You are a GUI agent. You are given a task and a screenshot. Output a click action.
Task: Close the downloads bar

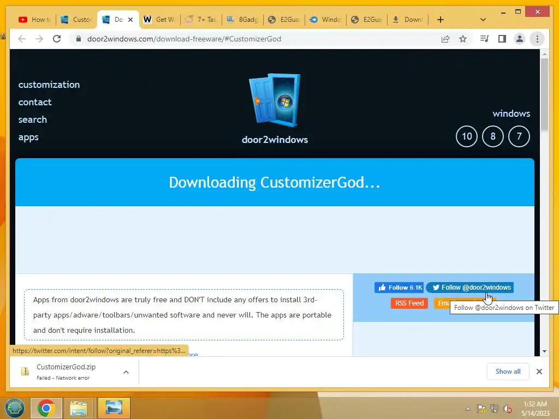(x=539, y=372)
